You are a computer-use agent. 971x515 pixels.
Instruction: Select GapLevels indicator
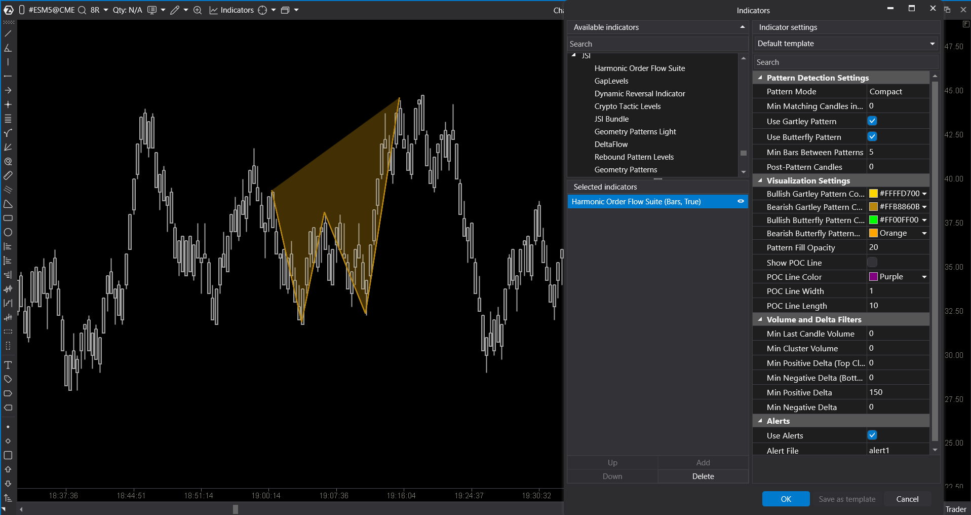pyautogui.click(x=611, y=81)
